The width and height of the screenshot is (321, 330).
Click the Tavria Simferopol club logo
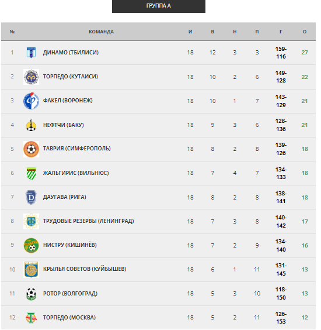click(31, 149)
